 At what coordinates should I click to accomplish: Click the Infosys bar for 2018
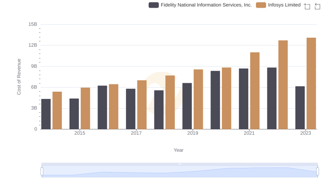pos(170,102)
